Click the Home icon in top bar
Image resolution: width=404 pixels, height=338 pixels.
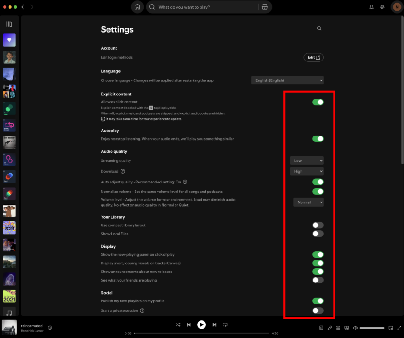coord(137,7)
